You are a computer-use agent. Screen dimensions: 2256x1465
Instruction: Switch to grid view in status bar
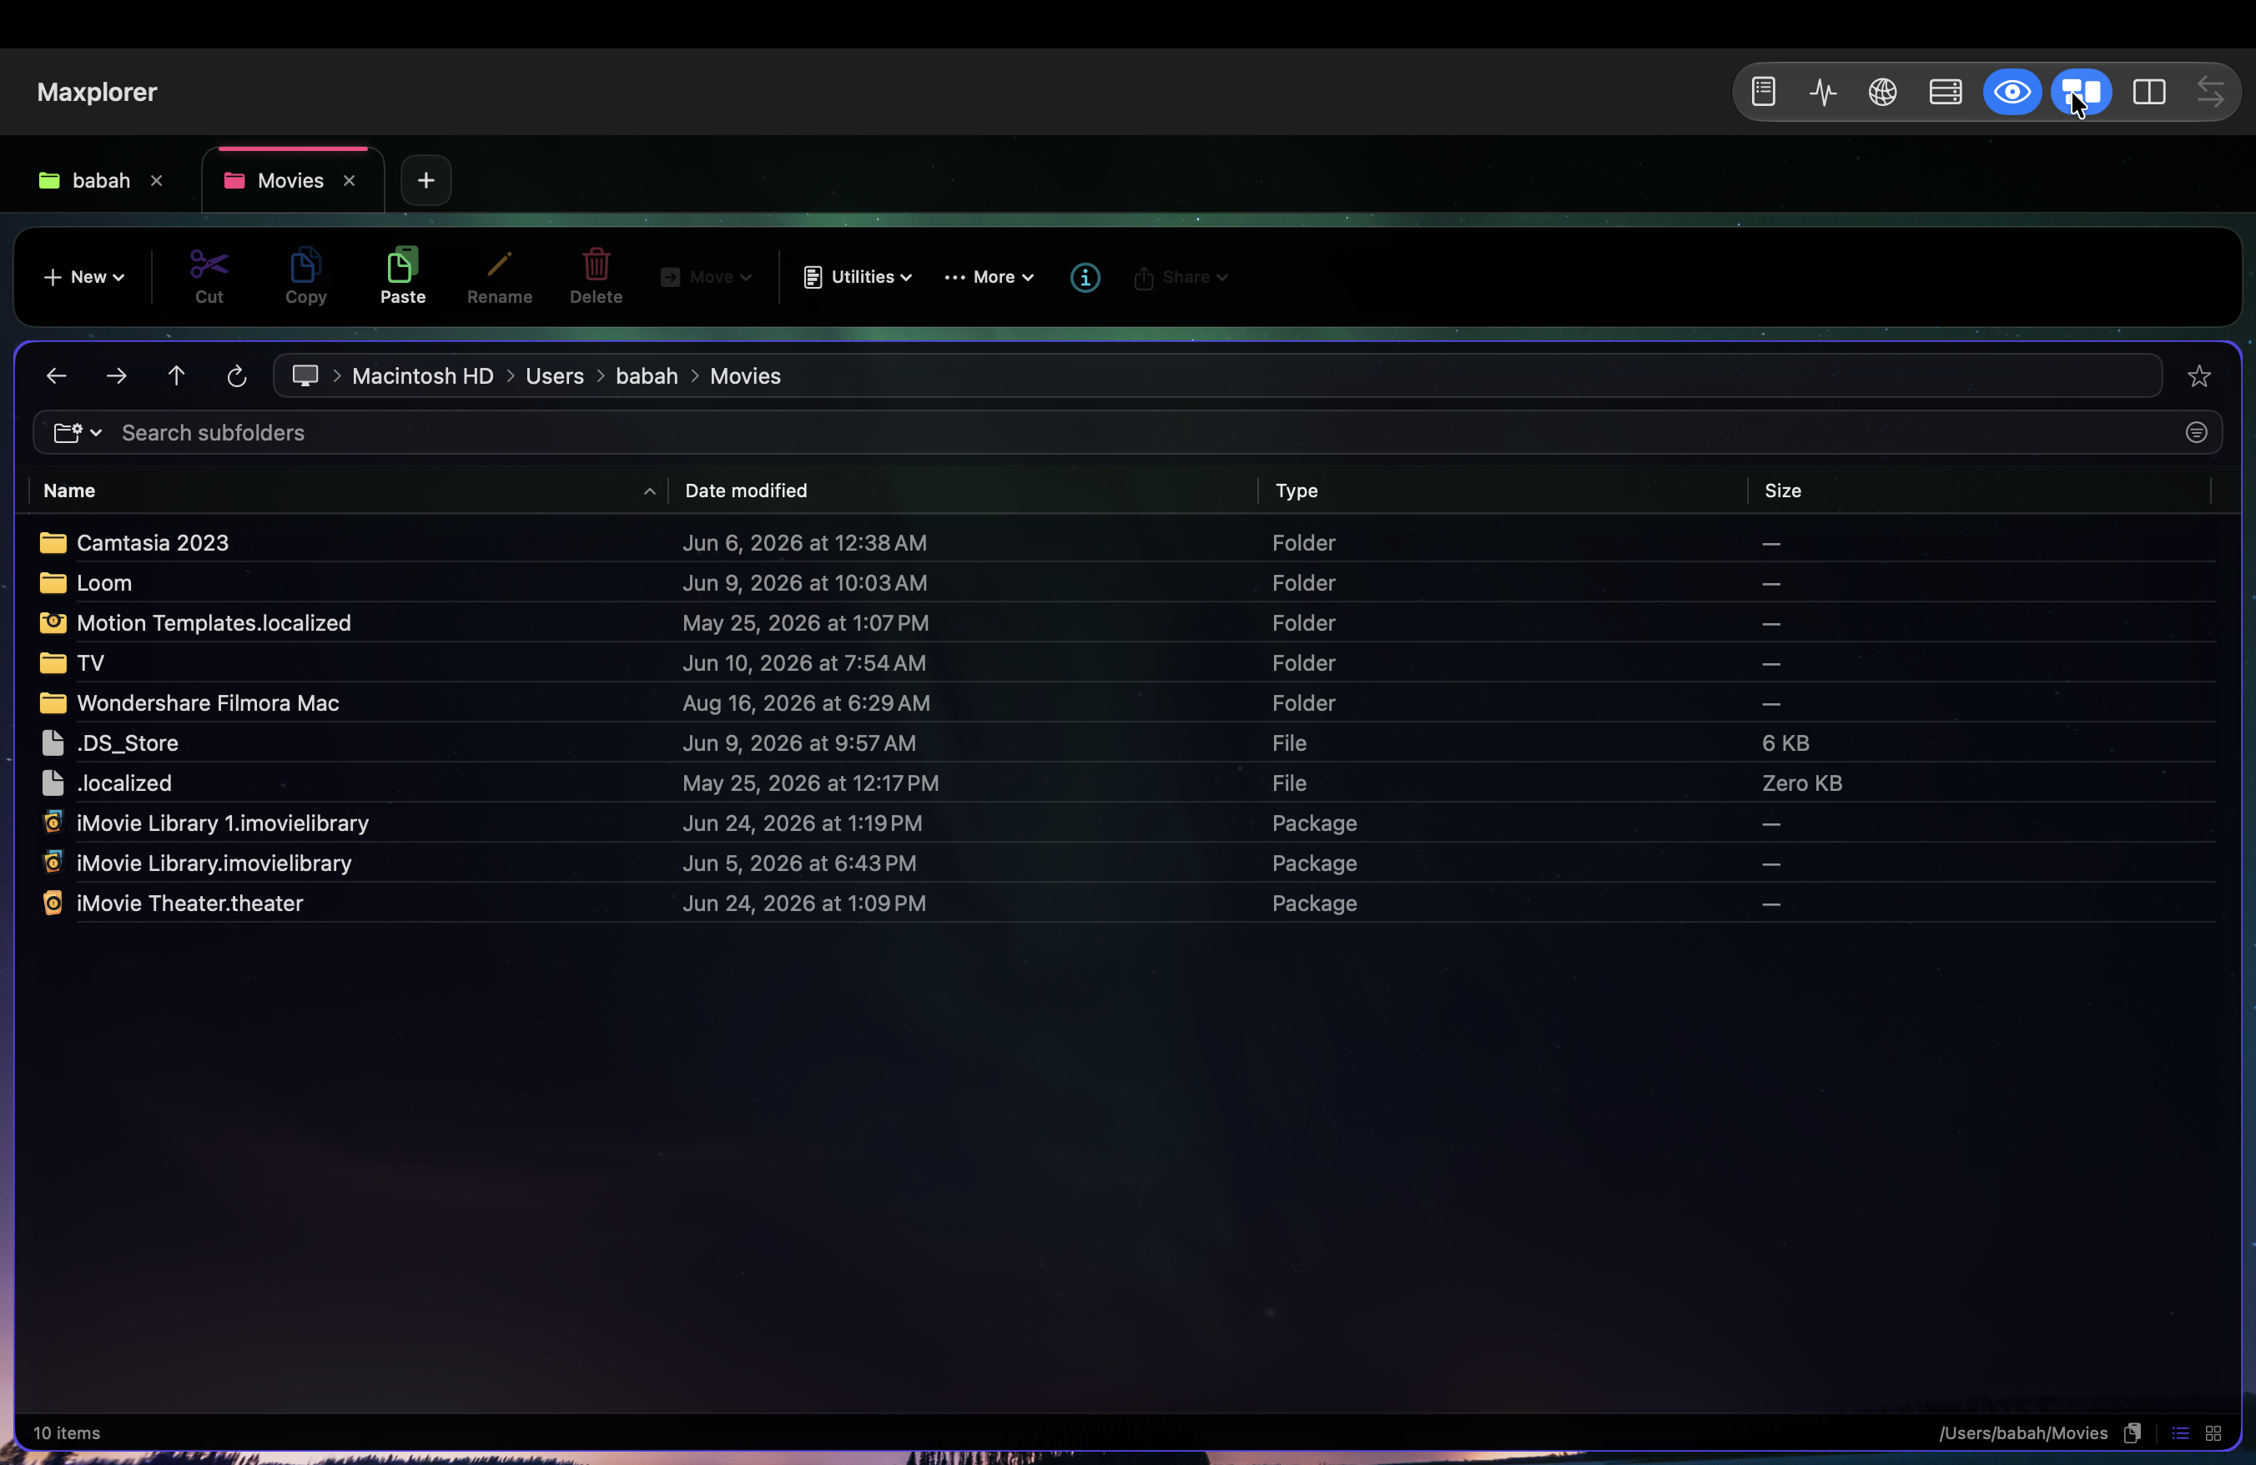(2213, 1432)
